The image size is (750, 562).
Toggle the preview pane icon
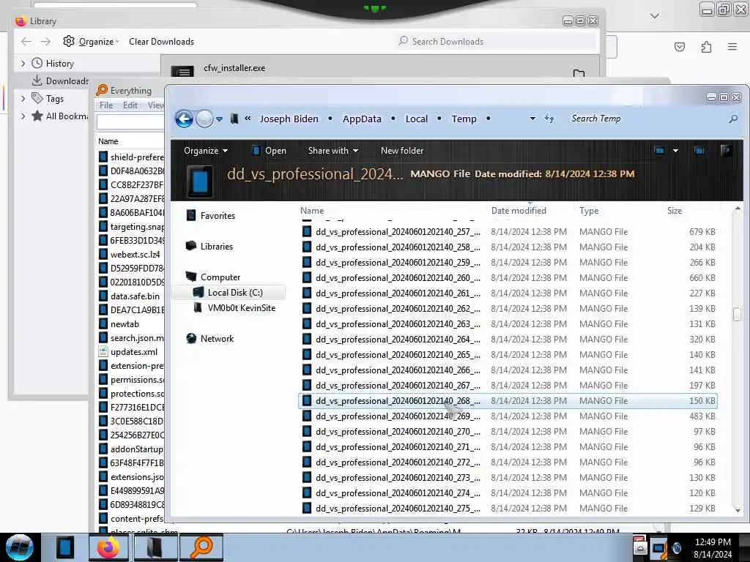coord(699,151)
